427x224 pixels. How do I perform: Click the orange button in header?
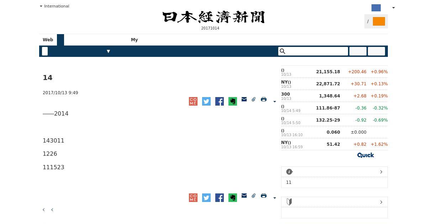[379, 21]
